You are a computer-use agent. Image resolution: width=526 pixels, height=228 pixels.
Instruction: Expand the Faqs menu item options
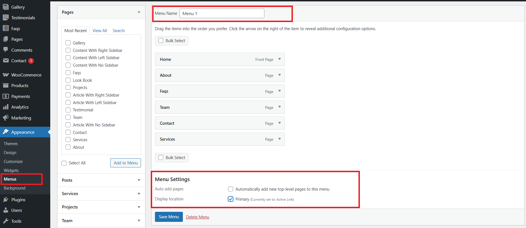coord(279,91)
